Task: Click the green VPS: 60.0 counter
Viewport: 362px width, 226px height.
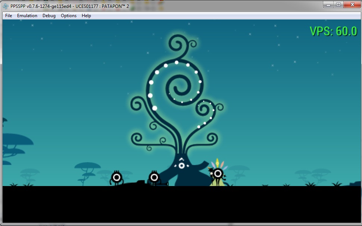Action: click(333, 31)
